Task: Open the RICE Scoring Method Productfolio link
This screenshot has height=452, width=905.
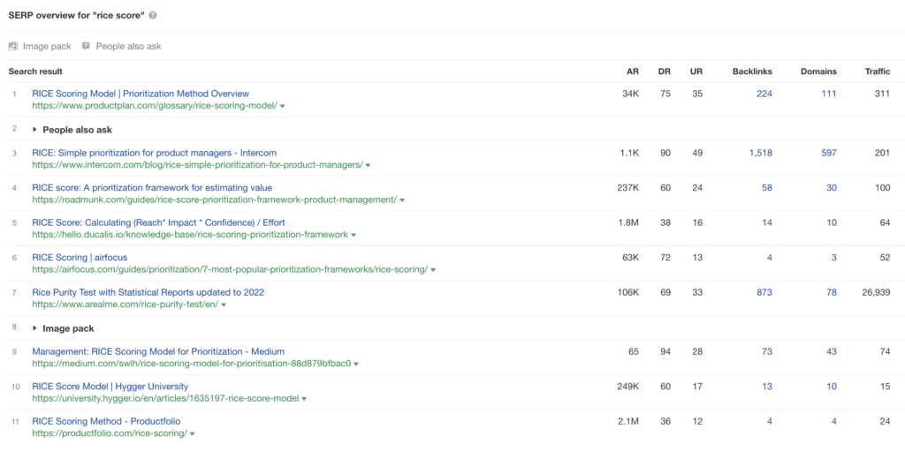Action: [106, 421]
